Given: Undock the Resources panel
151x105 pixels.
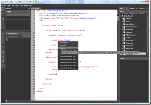Looking at the screenshot, I should click(x=146, y=9).
